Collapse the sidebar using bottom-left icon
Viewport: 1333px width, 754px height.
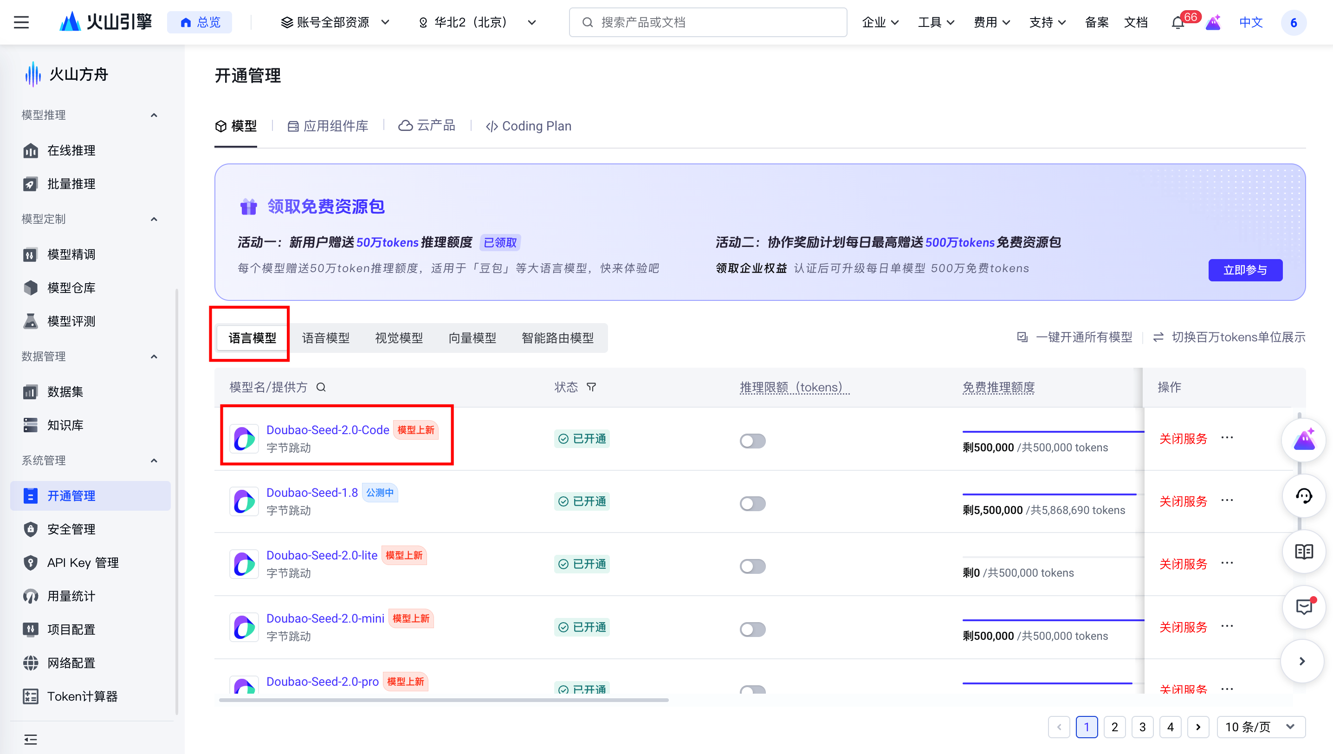point(31,740)
